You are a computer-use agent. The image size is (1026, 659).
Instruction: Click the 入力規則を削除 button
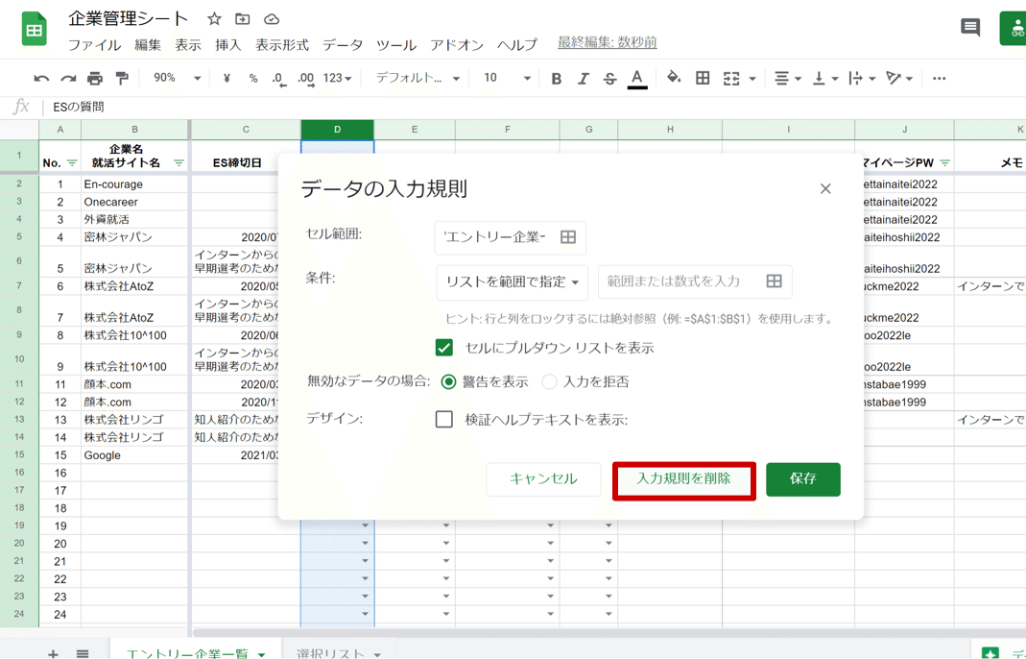click(x=683, y=480)
